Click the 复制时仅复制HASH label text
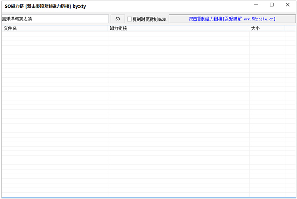This screenshot has width=297, height=199. click(149, 19)
